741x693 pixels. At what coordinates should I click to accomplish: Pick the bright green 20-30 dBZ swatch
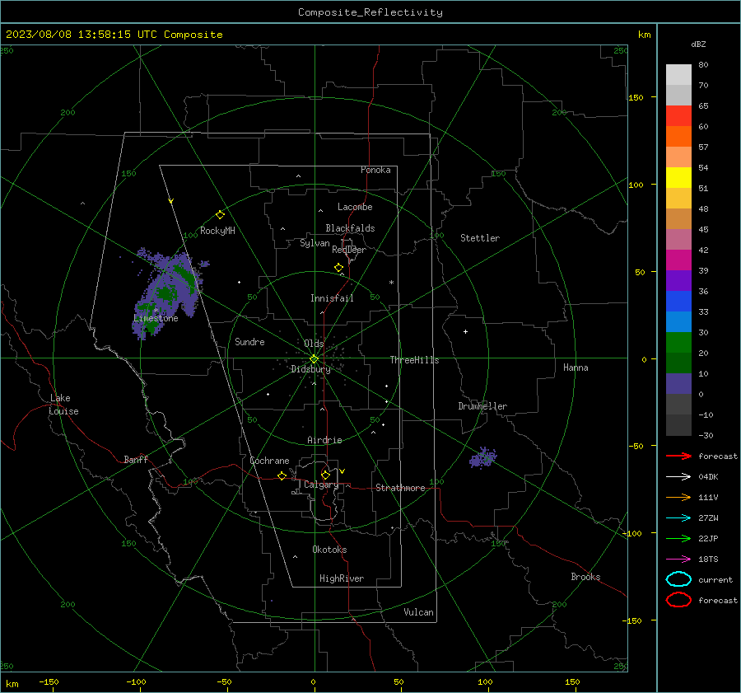coord(678,343)
